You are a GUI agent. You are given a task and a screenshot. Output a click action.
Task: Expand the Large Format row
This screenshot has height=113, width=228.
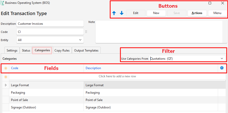[x=6, y=85]
